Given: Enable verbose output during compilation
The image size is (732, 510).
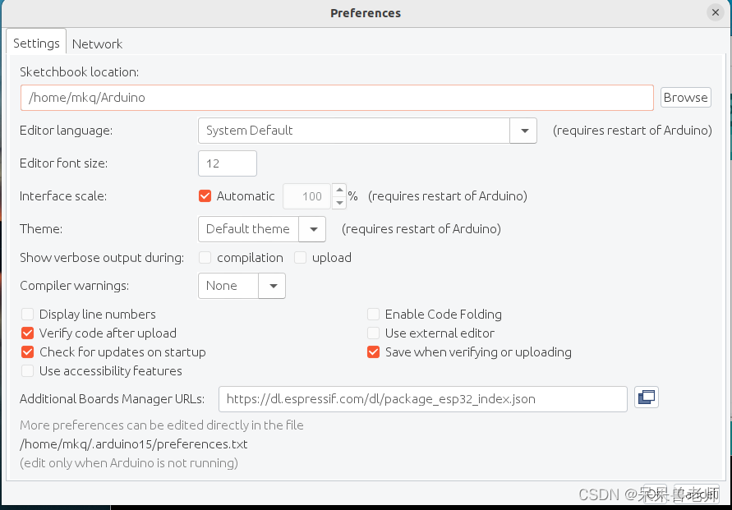Looking at the screenshot, I should point(205,258).
